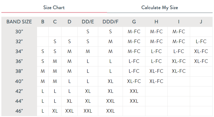Click the DD/E cup column header
The width and height of the screenshot is (214, 117).
[x=88, y=22]
